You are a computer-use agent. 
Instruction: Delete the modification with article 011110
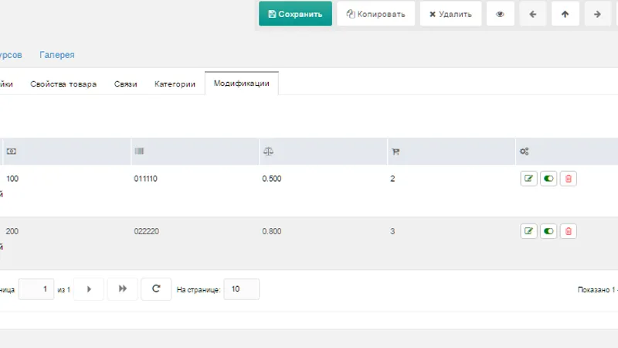click(568, 179)
